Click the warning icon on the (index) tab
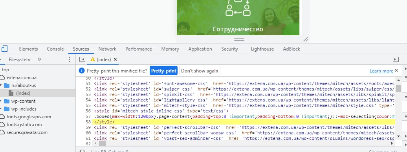This screenshot has width=407, height=152. pos(92,59)
